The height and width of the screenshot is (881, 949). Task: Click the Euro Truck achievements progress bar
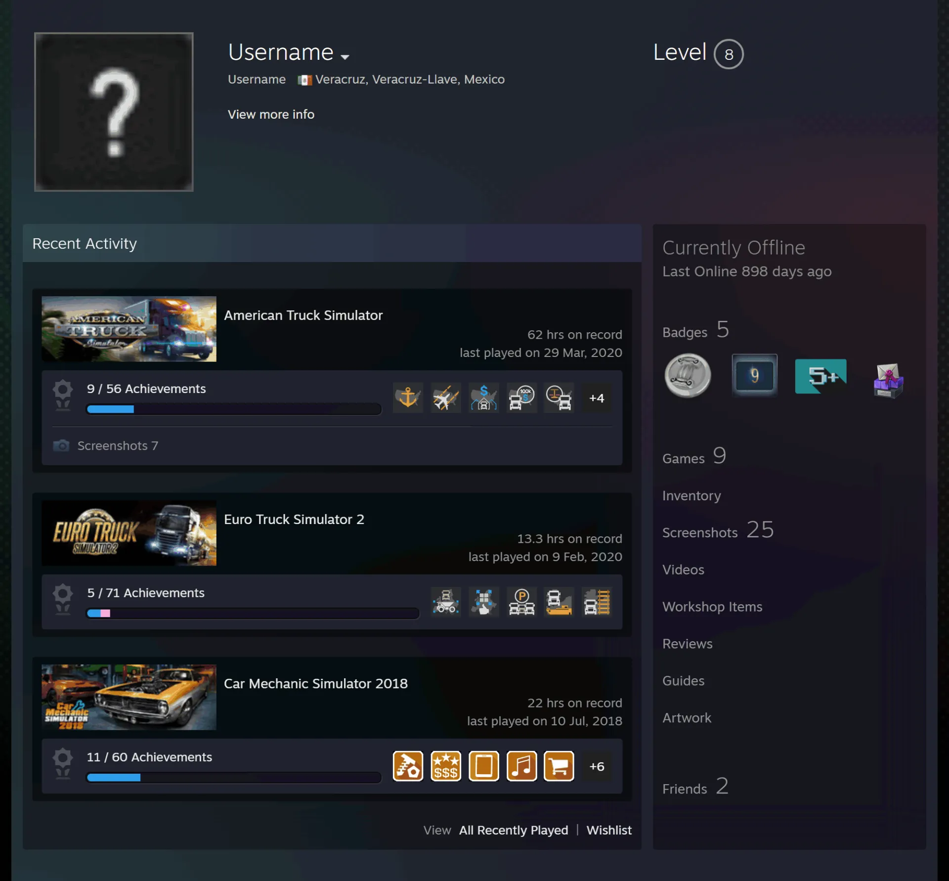point(253,613)
